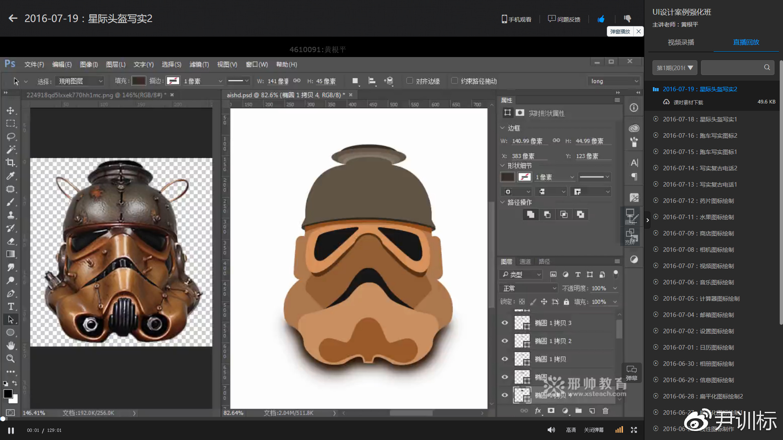Select the Move tool in Photoshop toolbar

(x=11, y=110)
